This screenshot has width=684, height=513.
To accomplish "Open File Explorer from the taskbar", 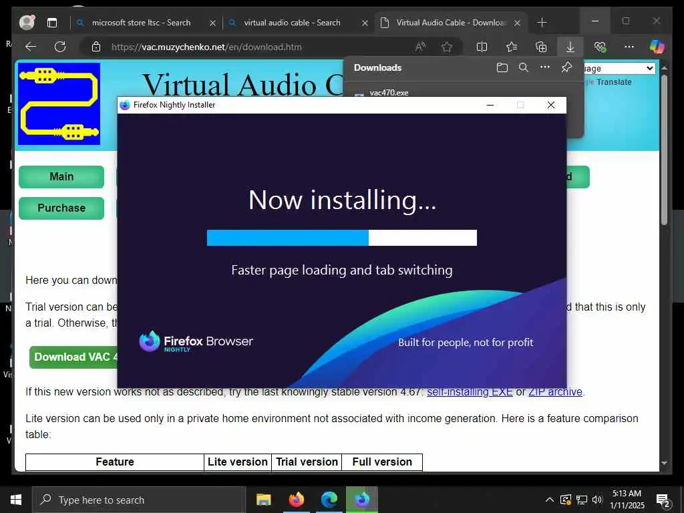I will tap(263, 500).
